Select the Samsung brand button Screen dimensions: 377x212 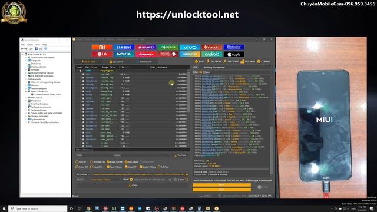(x=124, y=47)
